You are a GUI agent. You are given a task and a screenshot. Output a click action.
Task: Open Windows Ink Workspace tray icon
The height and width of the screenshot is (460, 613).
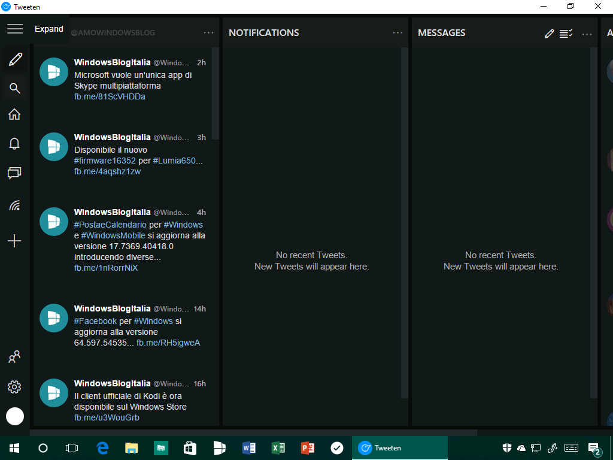(553, 448)
